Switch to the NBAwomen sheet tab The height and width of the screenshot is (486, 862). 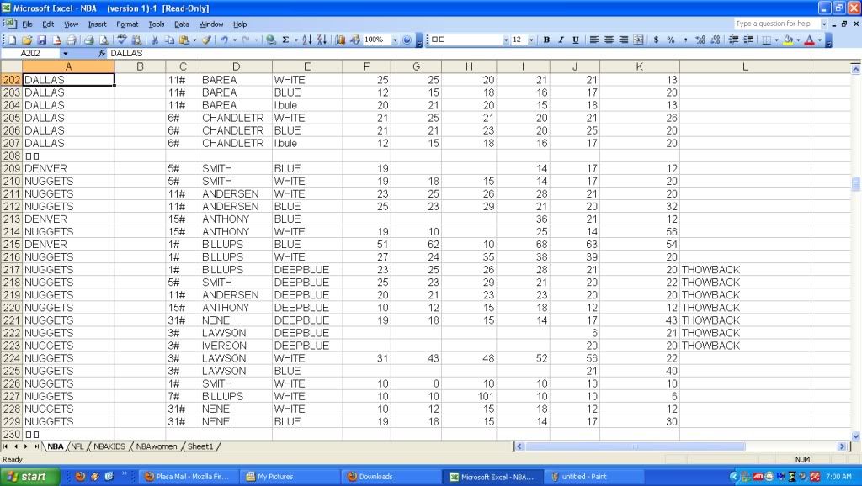pyautogui.click(x=156, y=446)
